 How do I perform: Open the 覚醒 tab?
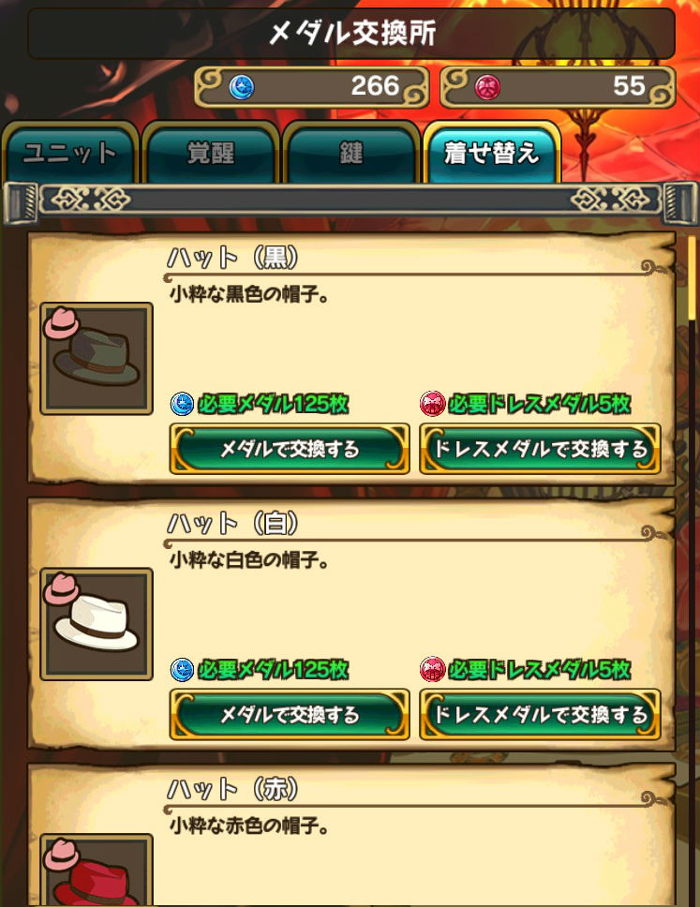tap(211, 154)
